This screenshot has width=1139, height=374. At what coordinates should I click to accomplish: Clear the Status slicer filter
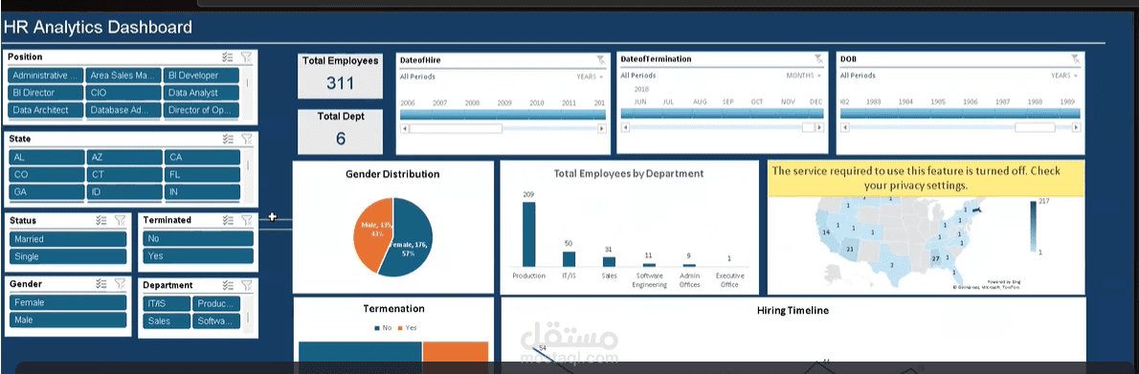tap(120, 220)
